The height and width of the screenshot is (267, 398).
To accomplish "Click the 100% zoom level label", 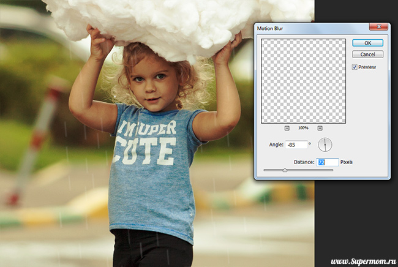I will tap(303, 128).
